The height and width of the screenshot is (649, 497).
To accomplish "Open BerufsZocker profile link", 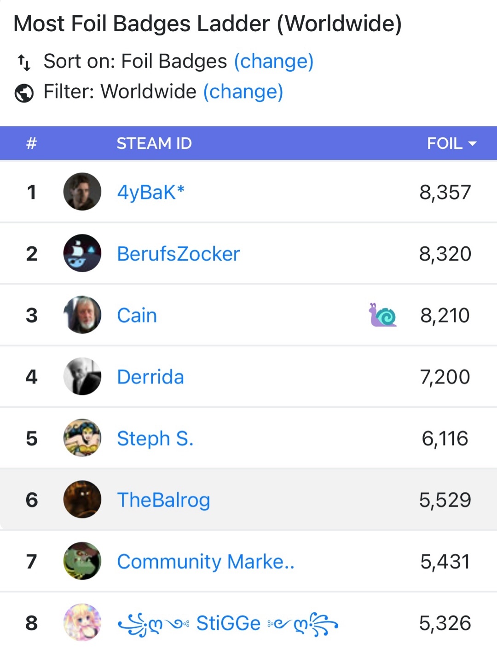I will point(179,254).
